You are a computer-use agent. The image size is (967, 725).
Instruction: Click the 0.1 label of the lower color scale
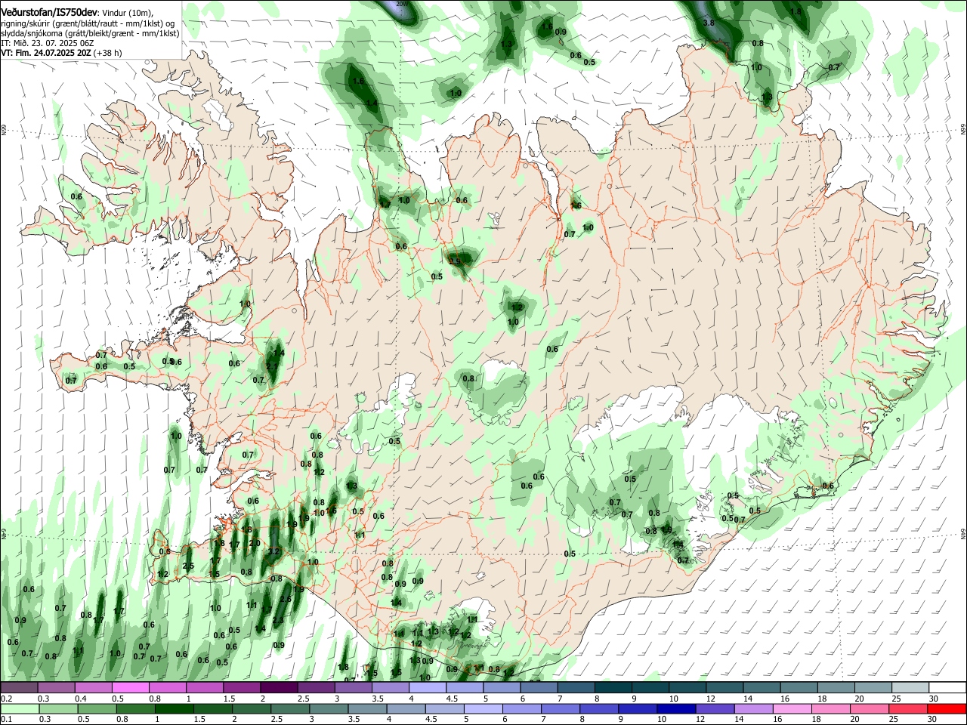[6, 718]
